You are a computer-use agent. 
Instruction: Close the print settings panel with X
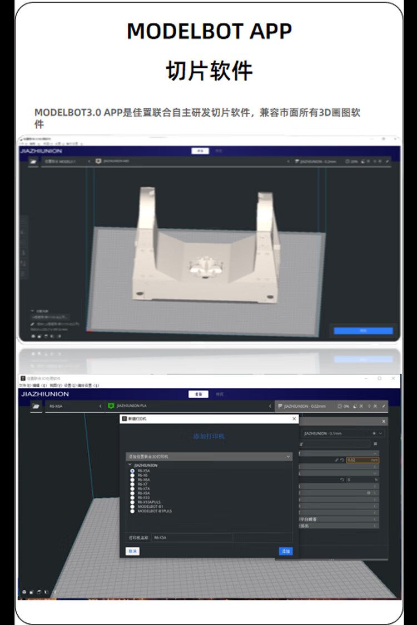pyautogui.click(x=383, y=422)
